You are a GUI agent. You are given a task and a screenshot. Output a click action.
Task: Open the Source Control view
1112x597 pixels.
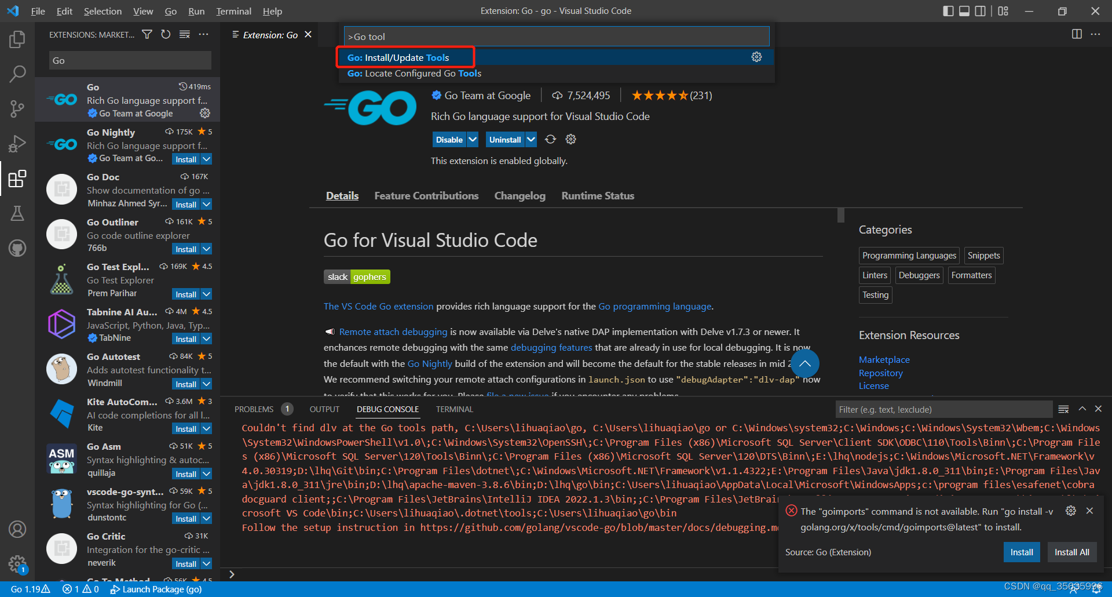[17, 108]
